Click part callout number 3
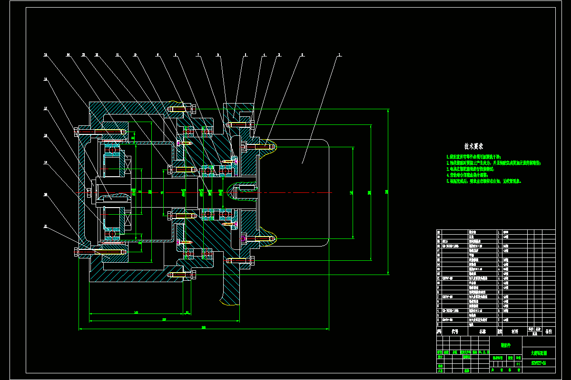The width and height of the screenshot is (571, 380). (279, 55)
